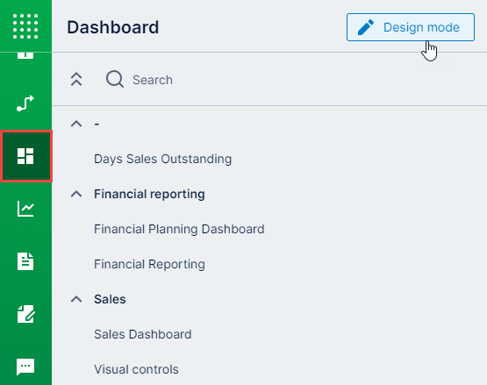Collapse the Financial reporting group chevron

(76, 194)
